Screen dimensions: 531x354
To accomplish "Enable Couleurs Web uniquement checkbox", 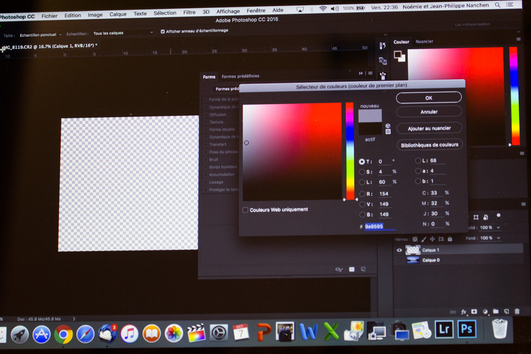I will pyautogui.click(x=245, y=210).
